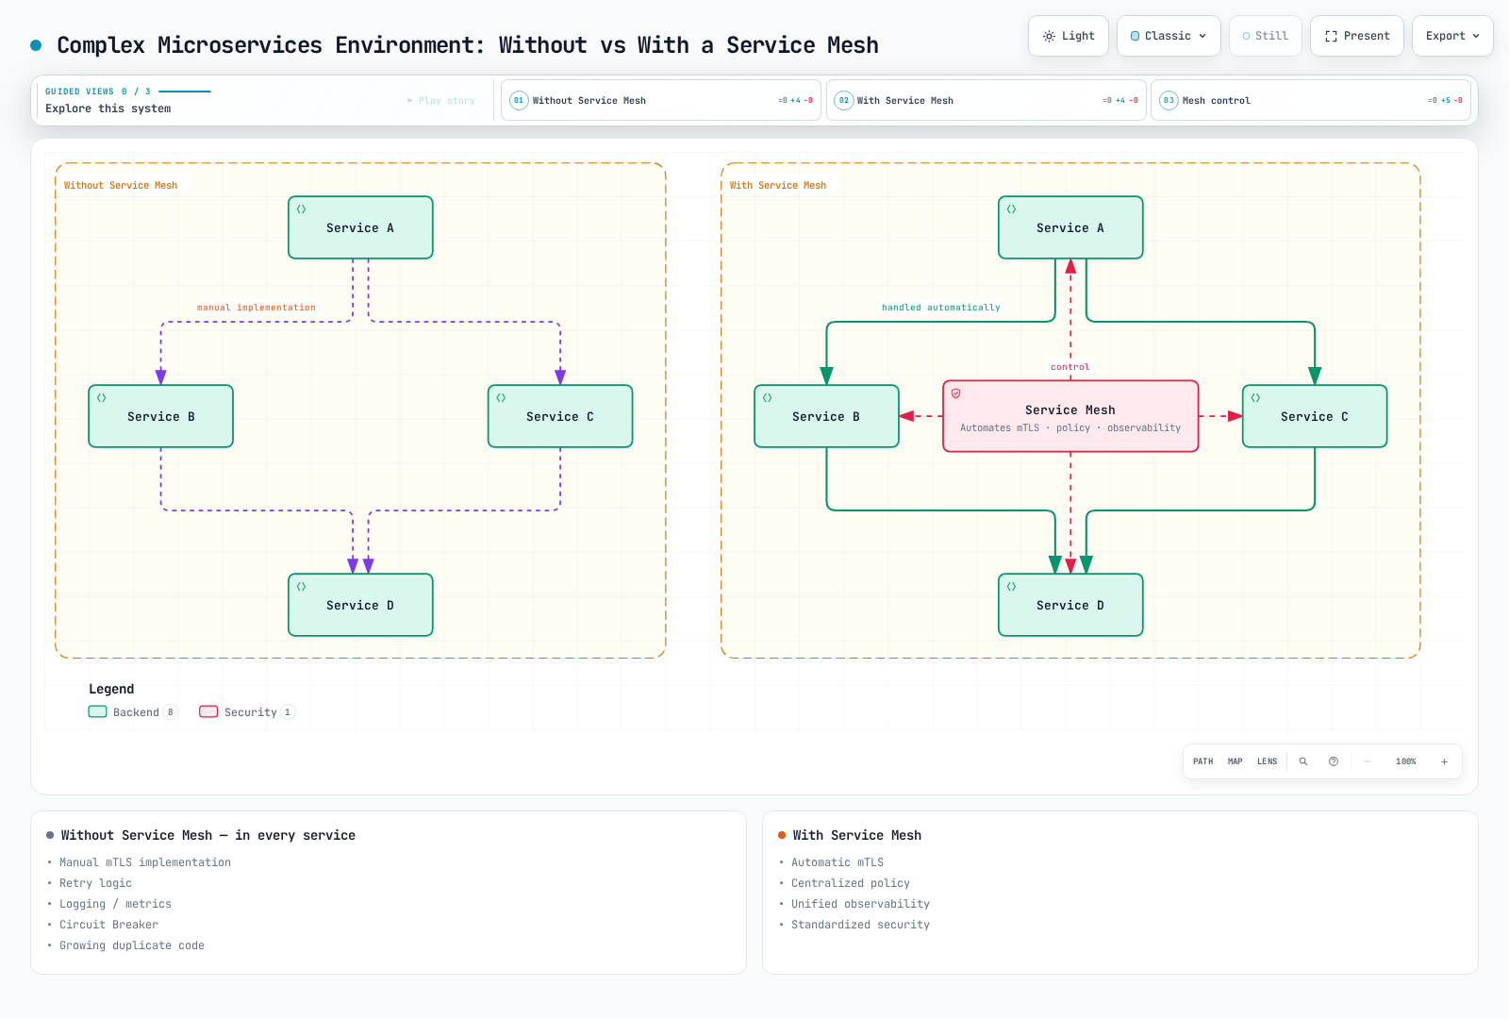Open the Export dropdown menu
Viewport: 1509px width, 1019px height.
coord(1452,36)
